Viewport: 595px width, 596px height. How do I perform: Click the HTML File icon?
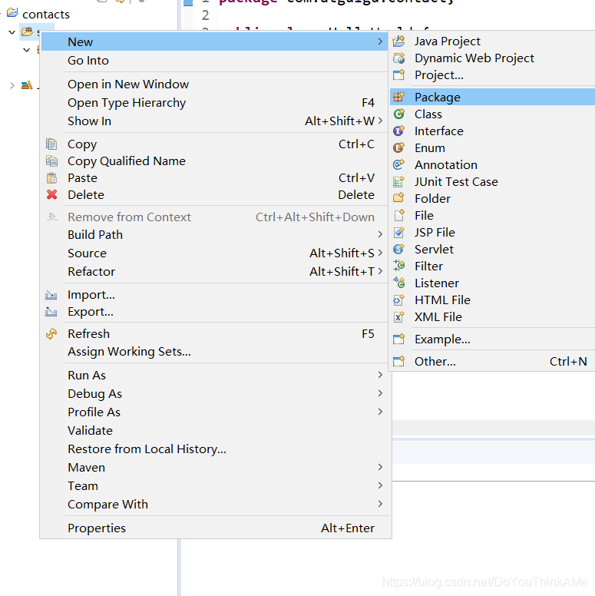(398, 300)
